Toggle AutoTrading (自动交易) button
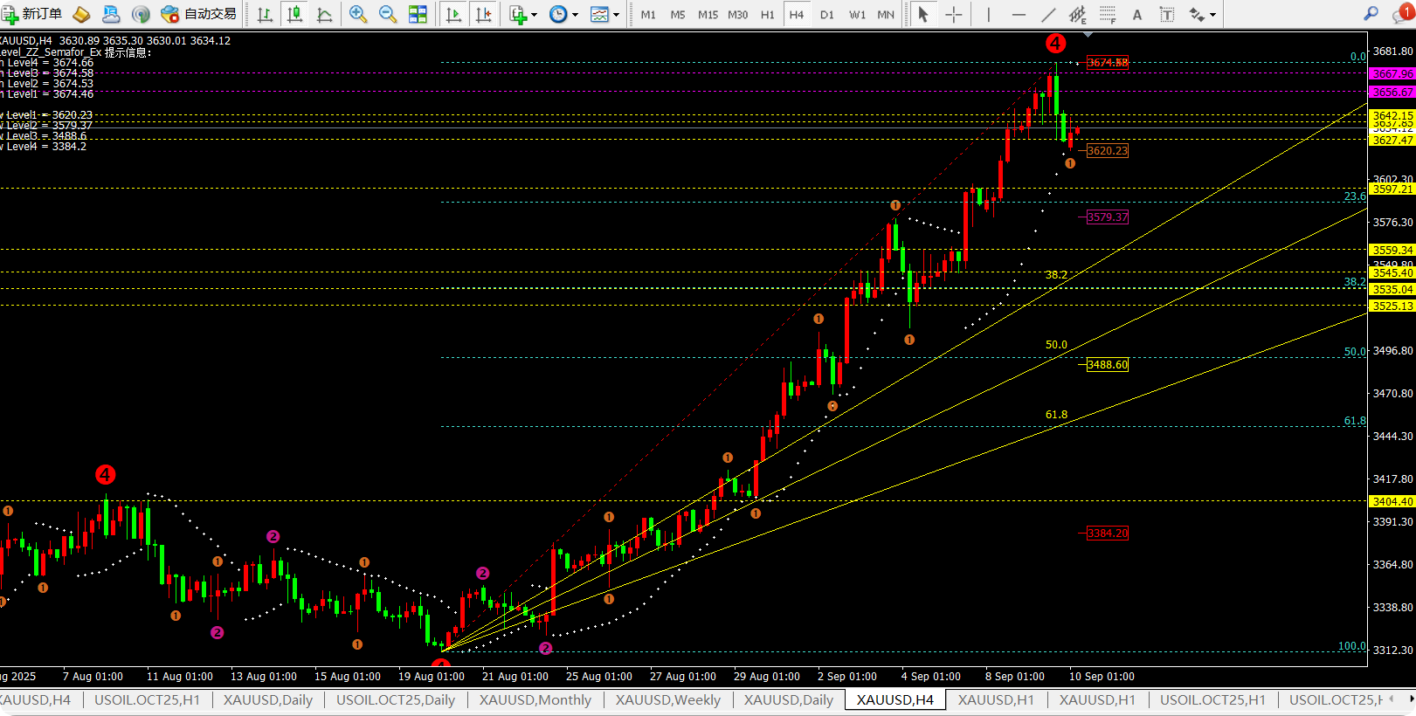The height and width of the screenshot is (716, 1416). 199,14
